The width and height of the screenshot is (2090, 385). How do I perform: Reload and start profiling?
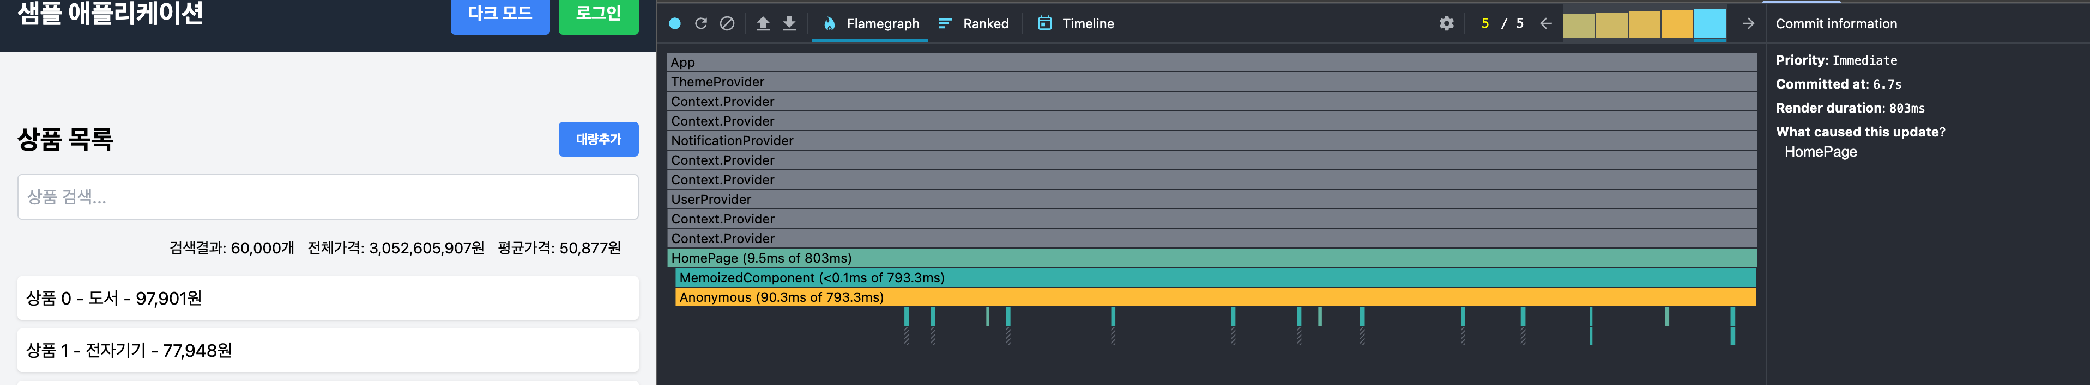click(x=701, y=23)
